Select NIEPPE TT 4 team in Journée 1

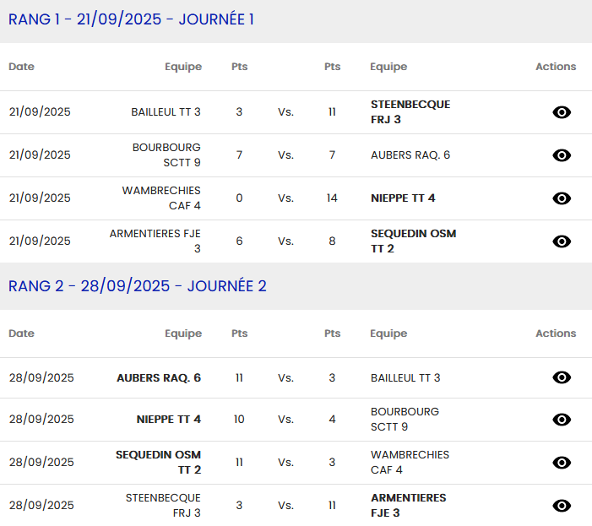[403, 198]
